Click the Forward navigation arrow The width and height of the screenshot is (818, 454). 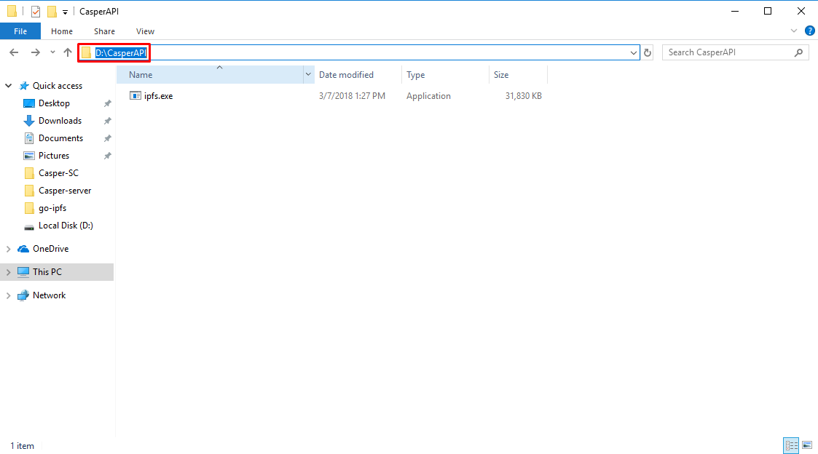click(35, 52)
